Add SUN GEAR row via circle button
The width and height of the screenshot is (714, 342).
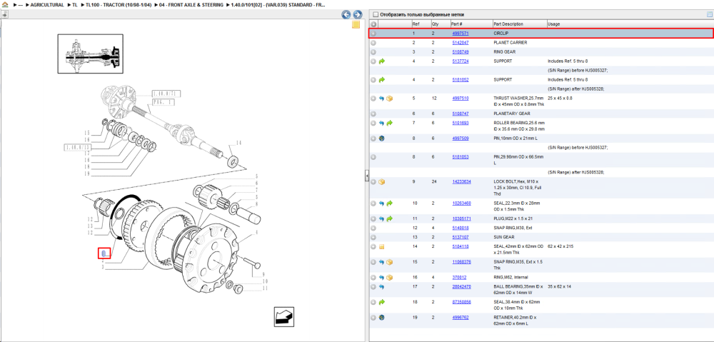373,237
